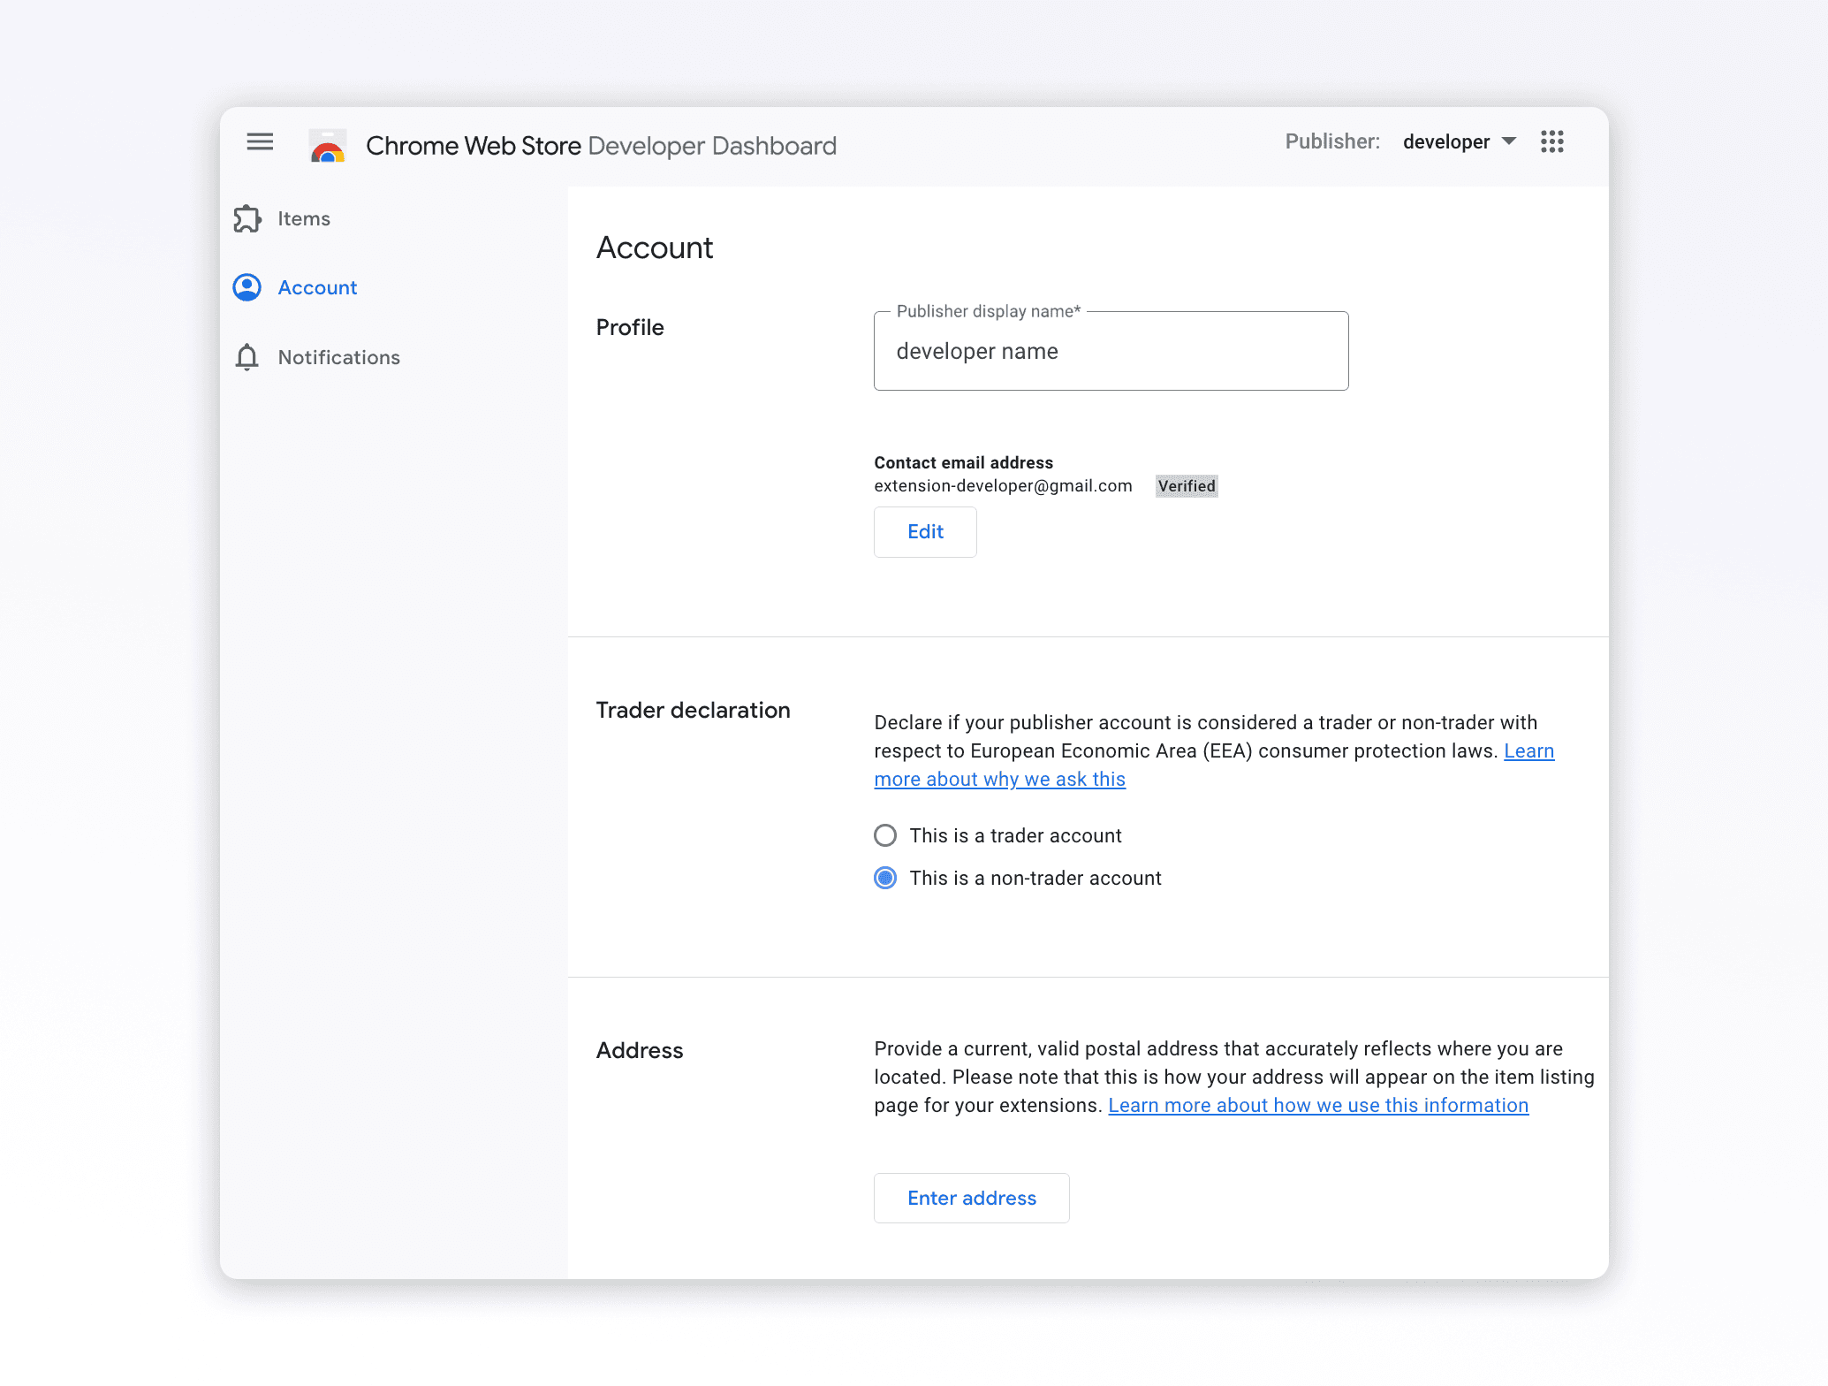Go to the Account page
This screenshot has width=1828, height=1386.
click(317, 287)
